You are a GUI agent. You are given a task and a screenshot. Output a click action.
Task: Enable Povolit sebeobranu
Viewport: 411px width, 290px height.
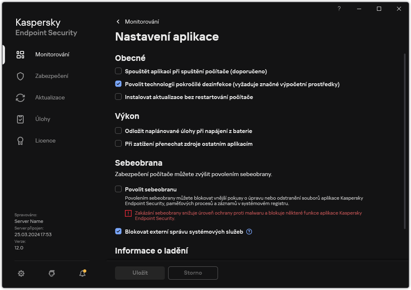click(x=117, y=189)
